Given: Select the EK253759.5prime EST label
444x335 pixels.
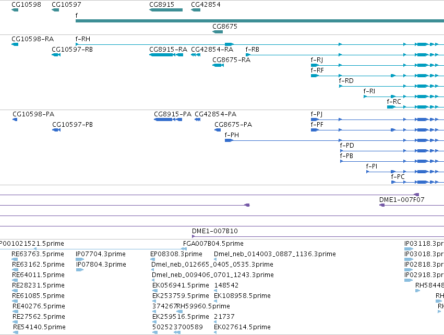Looking at the screenshot, I should pyautogui.click(x=181, y=296).
